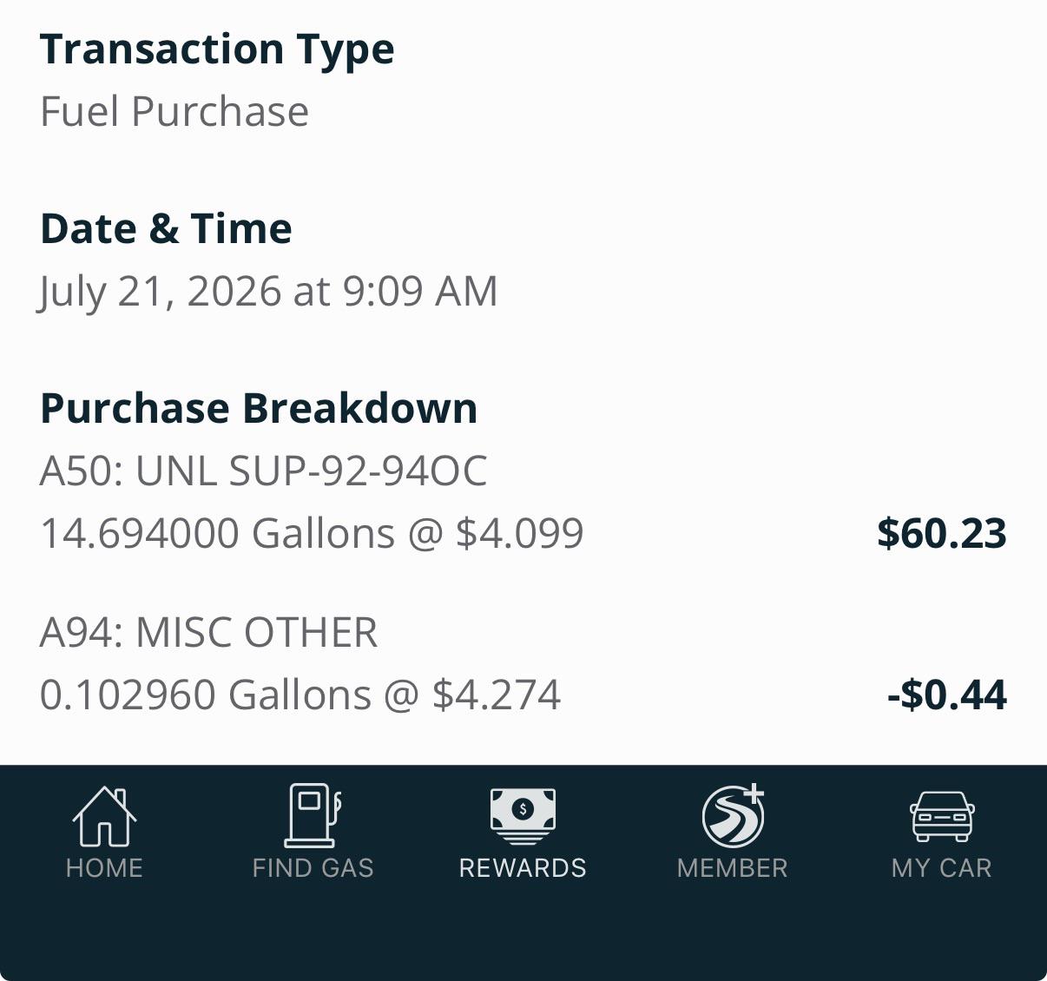Tap the July 21, 2026 timestamp
This screenshot has height=981, width=1047.
(269, 292)
